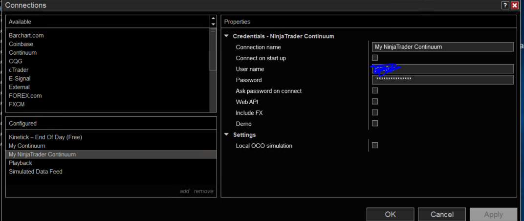Select CQG in Available list

[x=16, y=62]
